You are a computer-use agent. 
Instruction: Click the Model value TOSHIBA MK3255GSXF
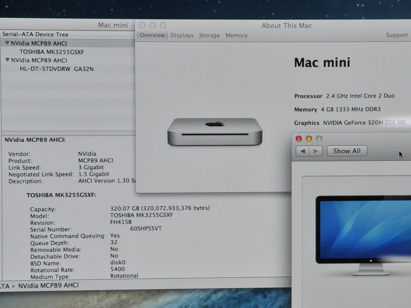coord(142,215)
